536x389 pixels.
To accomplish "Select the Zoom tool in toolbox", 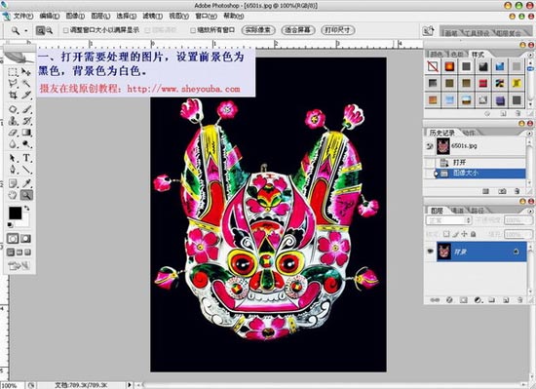I will click(26, 195).
